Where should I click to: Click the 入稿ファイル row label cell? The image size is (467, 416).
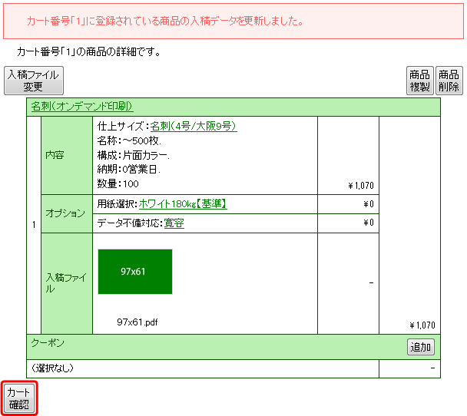pos(66,282)
